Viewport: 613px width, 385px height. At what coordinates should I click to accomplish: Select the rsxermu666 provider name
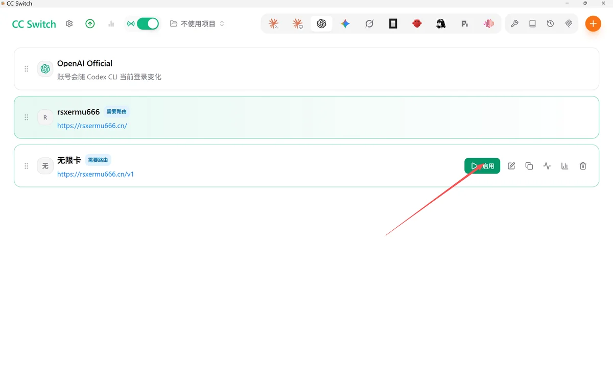[79, 112]
